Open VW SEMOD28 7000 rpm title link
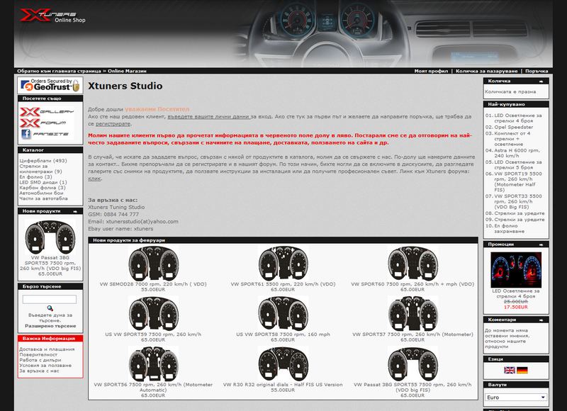 click(x=153, y=284)
